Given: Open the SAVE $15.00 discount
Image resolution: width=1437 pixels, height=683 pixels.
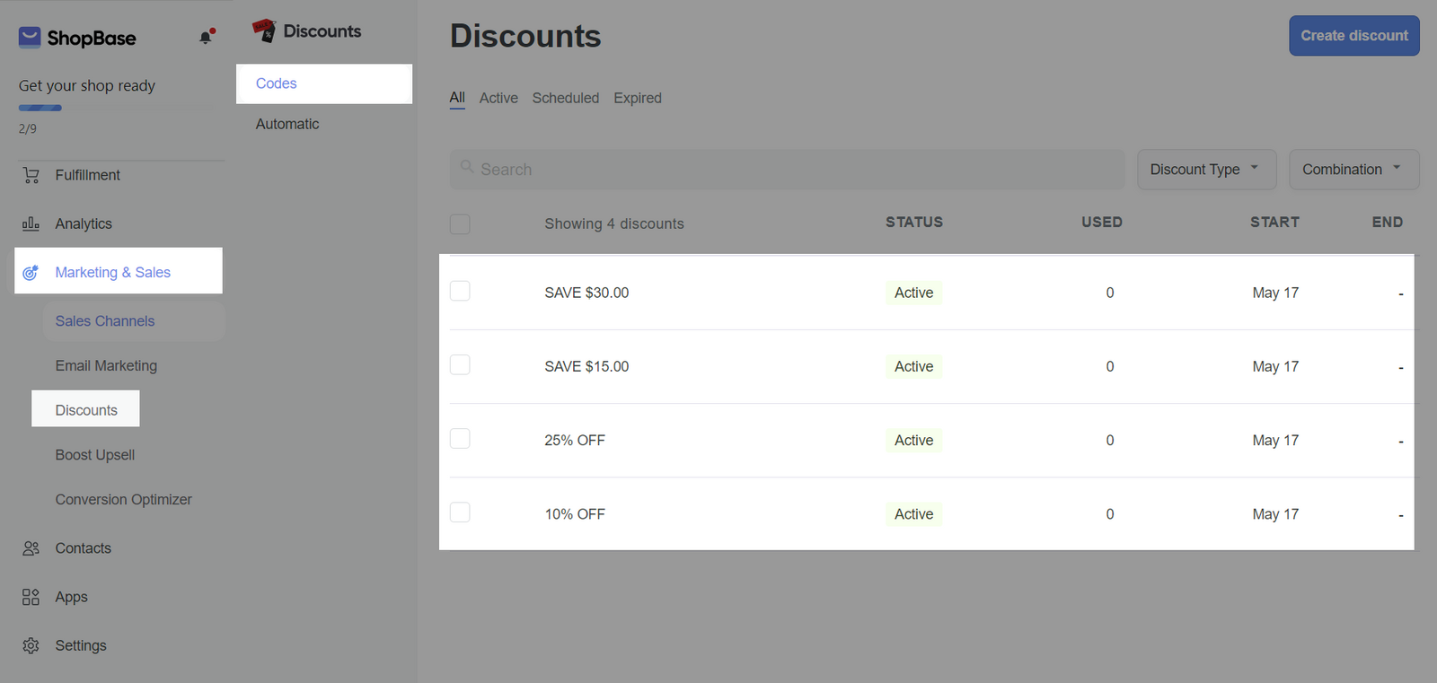Looking at the screenshot, I should (586, 366).
